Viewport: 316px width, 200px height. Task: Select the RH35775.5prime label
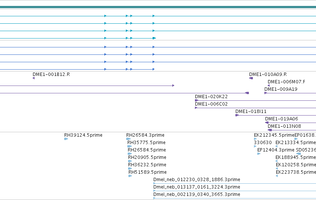[146, 143]
